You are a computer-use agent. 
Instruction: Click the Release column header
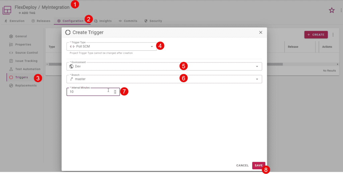pos(293,47)
